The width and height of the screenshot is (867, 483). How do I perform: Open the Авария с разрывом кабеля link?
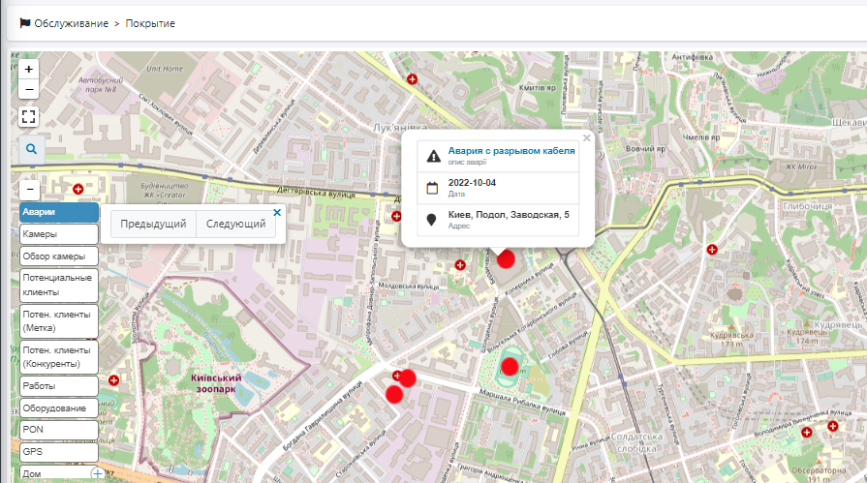(511, 151)
